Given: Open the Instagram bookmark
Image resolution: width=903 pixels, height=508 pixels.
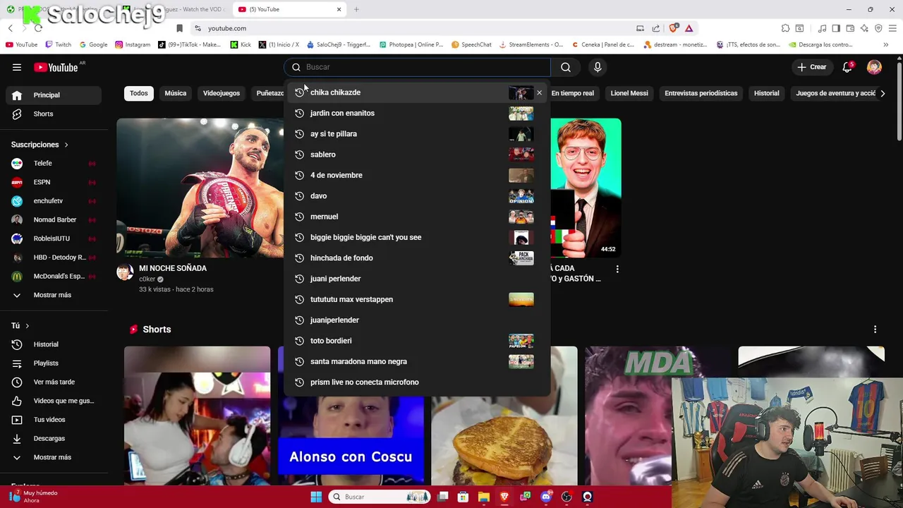Looking at the screenshot, I should click(x=133, y=44).
